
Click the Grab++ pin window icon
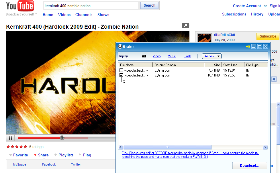(248, 46)
